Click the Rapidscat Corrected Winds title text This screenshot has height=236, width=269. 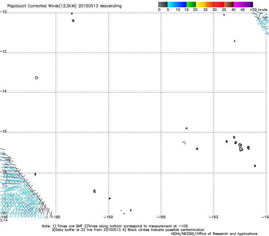click(x=64, y=6)
